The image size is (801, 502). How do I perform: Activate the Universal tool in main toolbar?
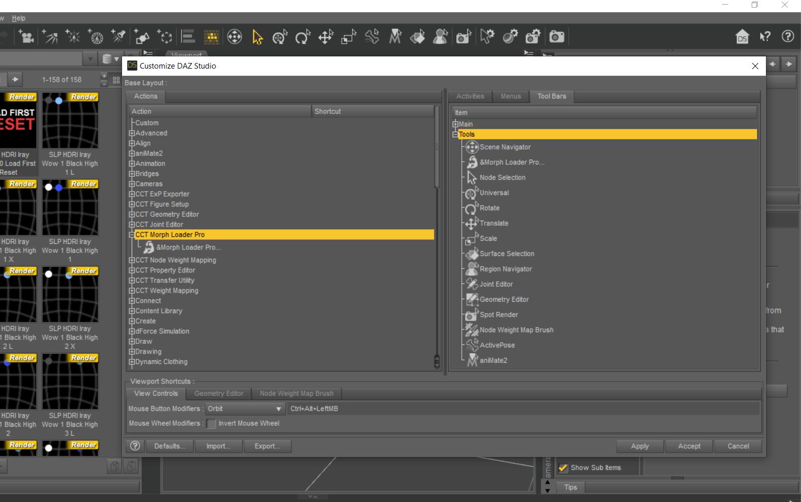[x=280, y=37]
